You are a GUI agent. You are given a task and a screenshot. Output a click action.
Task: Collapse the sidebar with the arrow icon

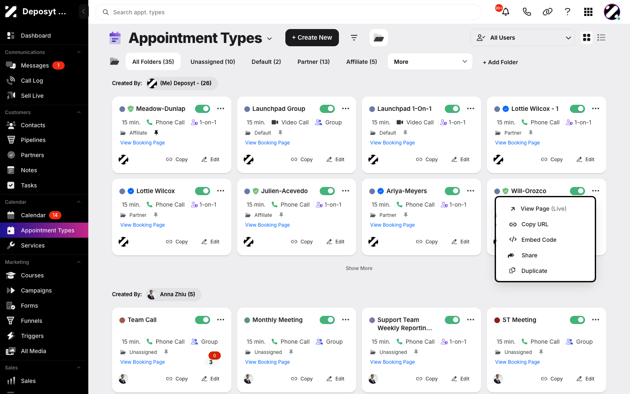(x=83, y=11)
